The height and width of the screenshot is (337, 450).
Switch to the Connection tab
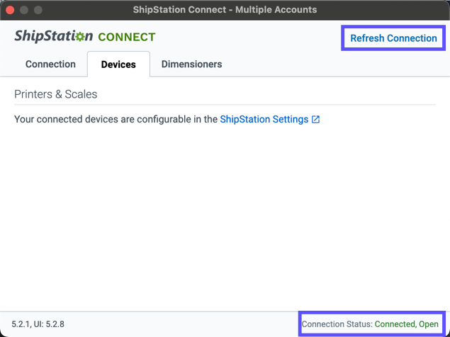50,64
